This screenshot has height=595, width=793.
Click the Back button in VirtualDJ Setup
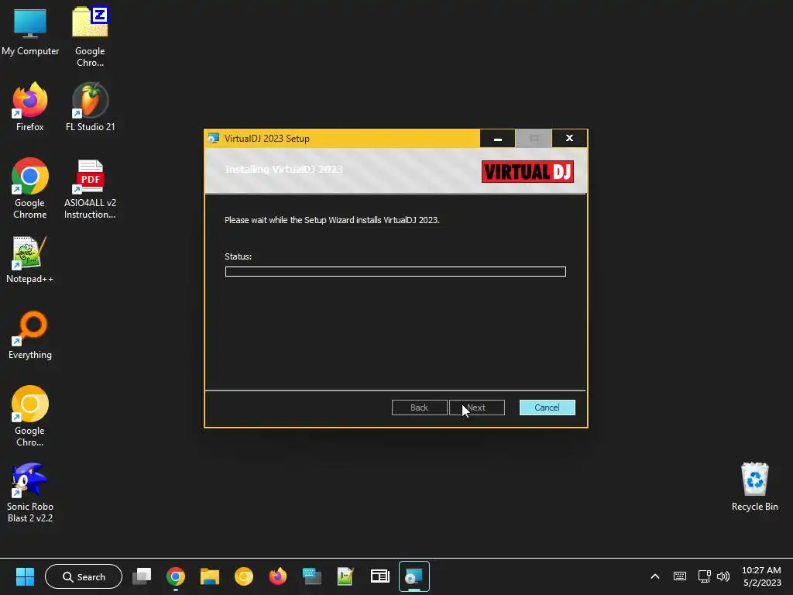pyautogui.click(x=419, y=408)
